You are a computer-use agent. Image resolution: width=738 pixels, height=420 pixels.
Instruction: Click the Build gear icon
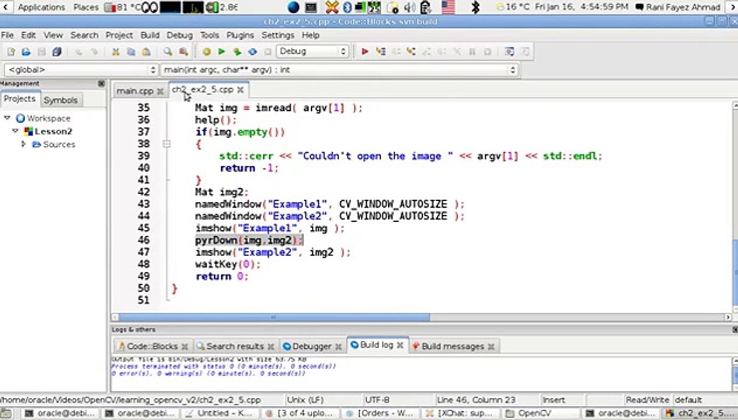[206, 52]
